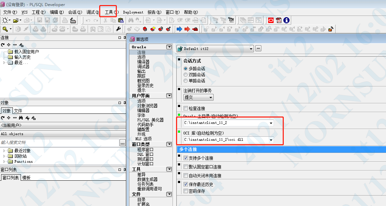
Task: Click the blue About info icon
Action: pos(286,20)
